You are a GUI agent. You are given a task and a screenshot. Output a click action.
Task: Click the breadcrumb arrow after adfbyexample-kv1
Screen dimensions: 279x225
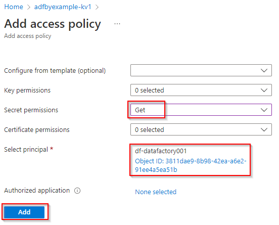coord(97,7)
